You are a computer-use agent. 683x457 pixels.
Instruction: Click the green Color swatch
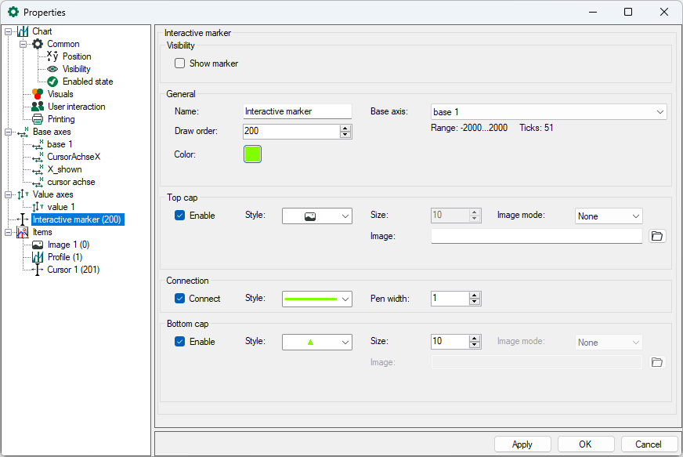tap(252, 154)
